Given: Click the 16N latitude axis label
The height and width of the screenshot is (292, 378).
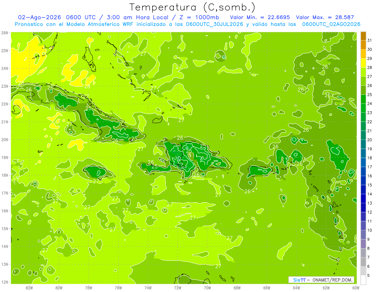Looking at the screenshot, I should click(x=5, y=211).
